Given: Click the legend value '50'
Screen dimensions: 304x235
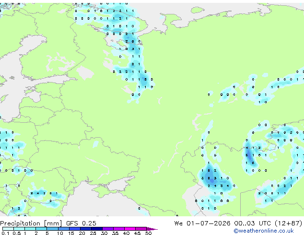Looking at the screenshot, I should point(148,233).
